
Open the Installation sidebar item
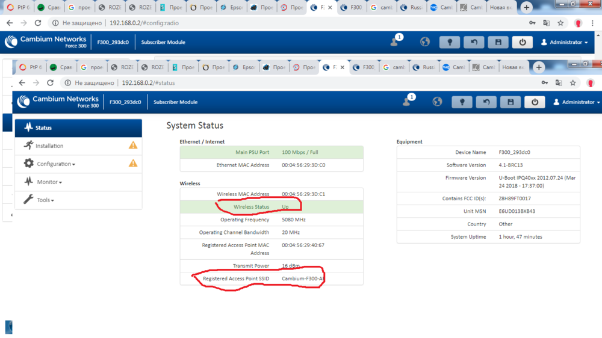[x=49, y=146]
